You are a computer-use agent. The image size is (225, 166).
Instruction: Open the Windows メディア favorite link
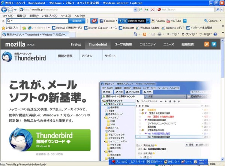pos(173,28)
